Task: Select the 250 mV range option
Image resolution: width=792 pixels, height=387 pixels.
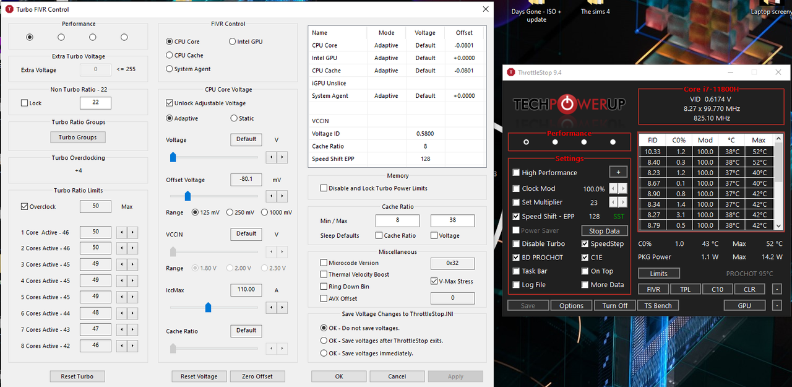Action: (x=230, y=212)
